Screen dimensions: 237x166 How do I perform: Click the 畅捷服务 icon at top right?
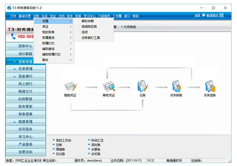click(x=221, y=16)
